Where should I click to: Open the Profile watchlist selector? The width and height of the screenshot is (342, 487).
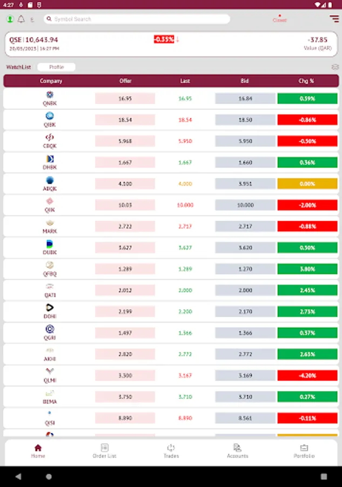56,67
